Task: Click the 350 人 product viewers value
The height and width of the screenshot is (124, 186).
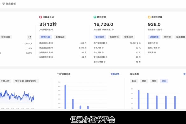Action: (x=83, y=43)
